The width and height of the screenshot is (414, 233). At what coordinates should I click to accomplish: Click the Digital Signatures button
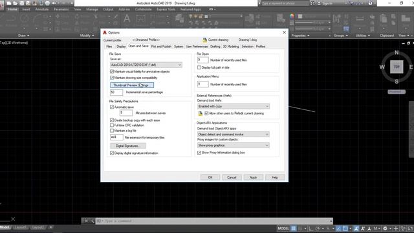tap(128, 146)
